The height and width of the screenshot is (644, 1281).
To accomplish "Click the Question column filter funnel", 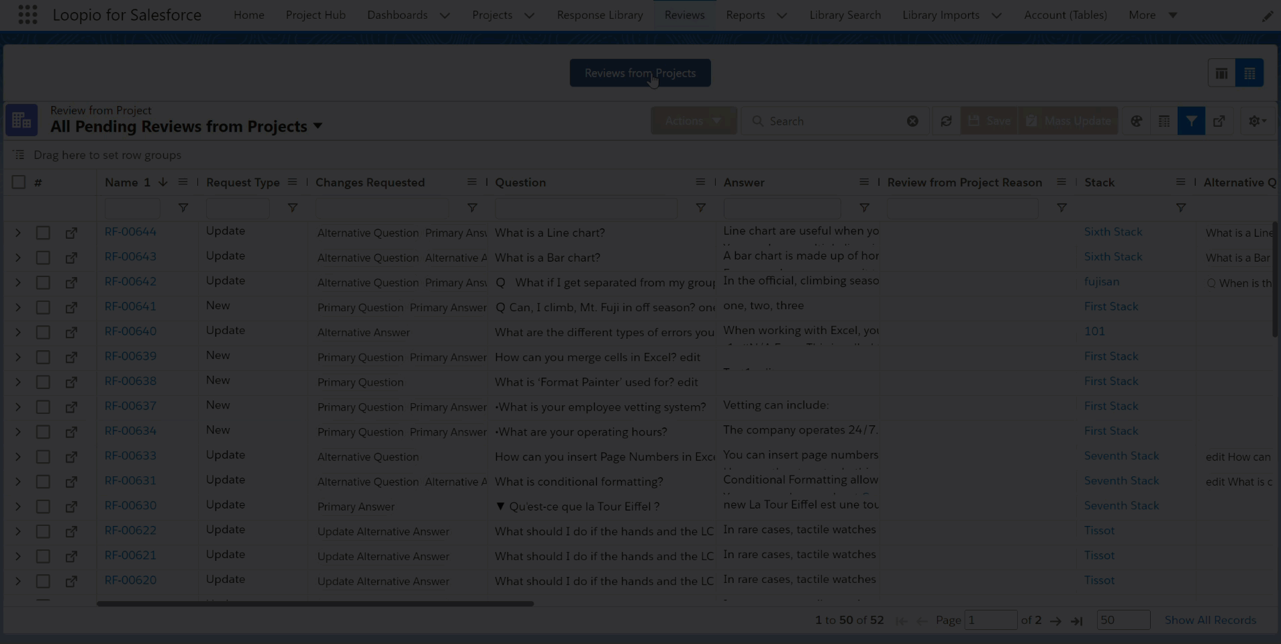I will click(700, 208).
